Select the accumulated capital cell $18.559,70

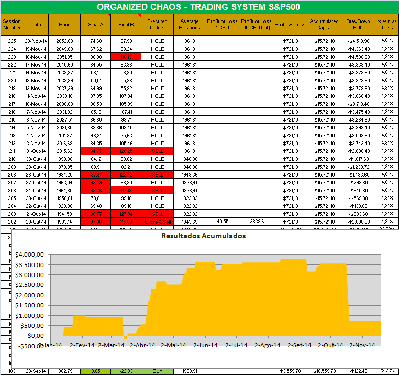pos(324,371)
